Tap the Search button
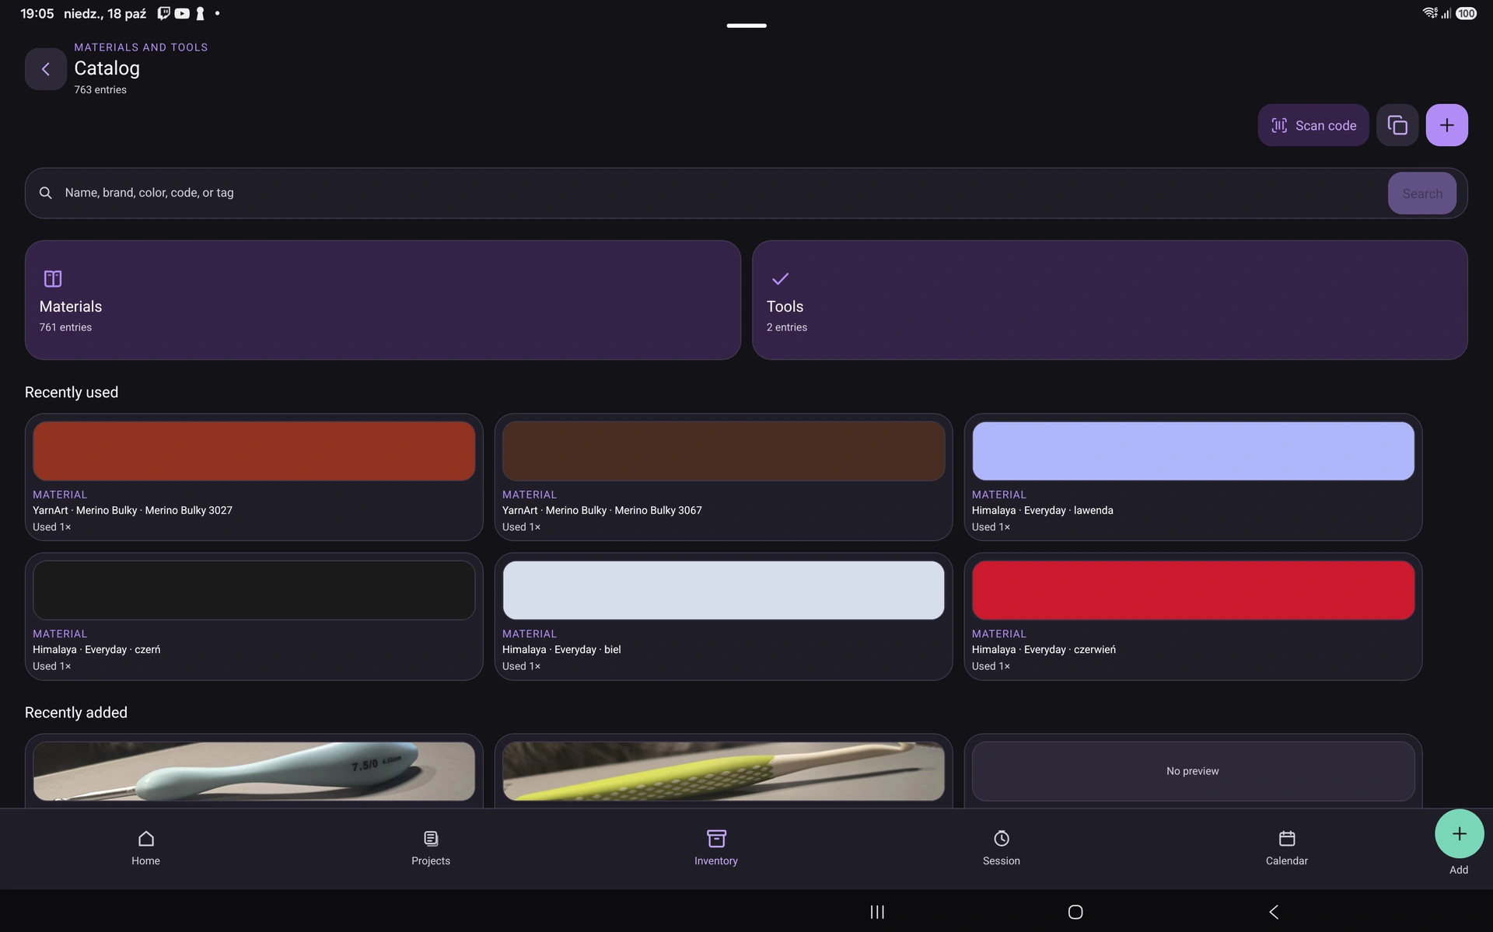 (1421, 194)
